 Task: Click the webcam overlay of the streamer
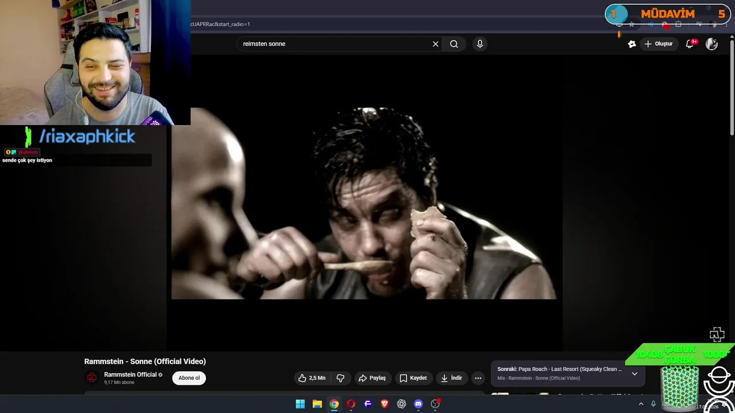[95, 63]
